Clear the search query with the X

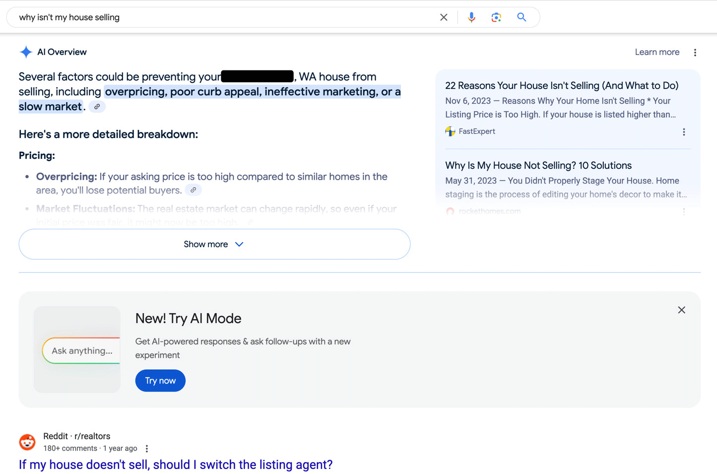tap(443, 17)
